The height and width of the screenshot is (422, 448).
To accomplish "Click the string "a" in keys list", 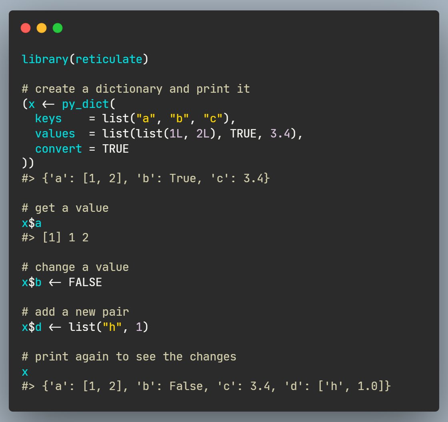I will (x=146, y=118).
